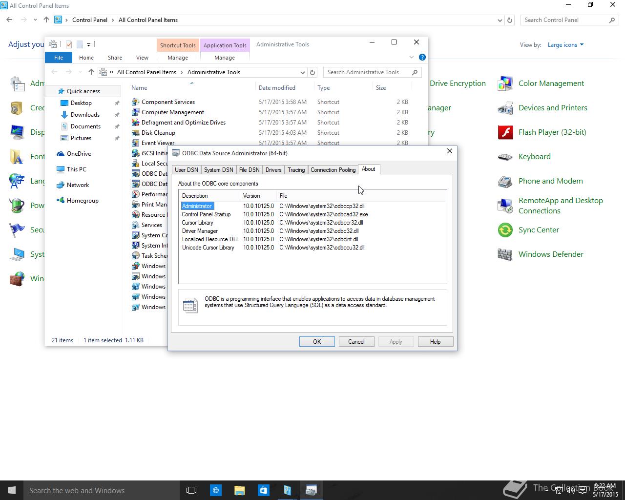625x500 pixels.
Task: Open Shortcut Tools Manage tab
Action: 178,58
